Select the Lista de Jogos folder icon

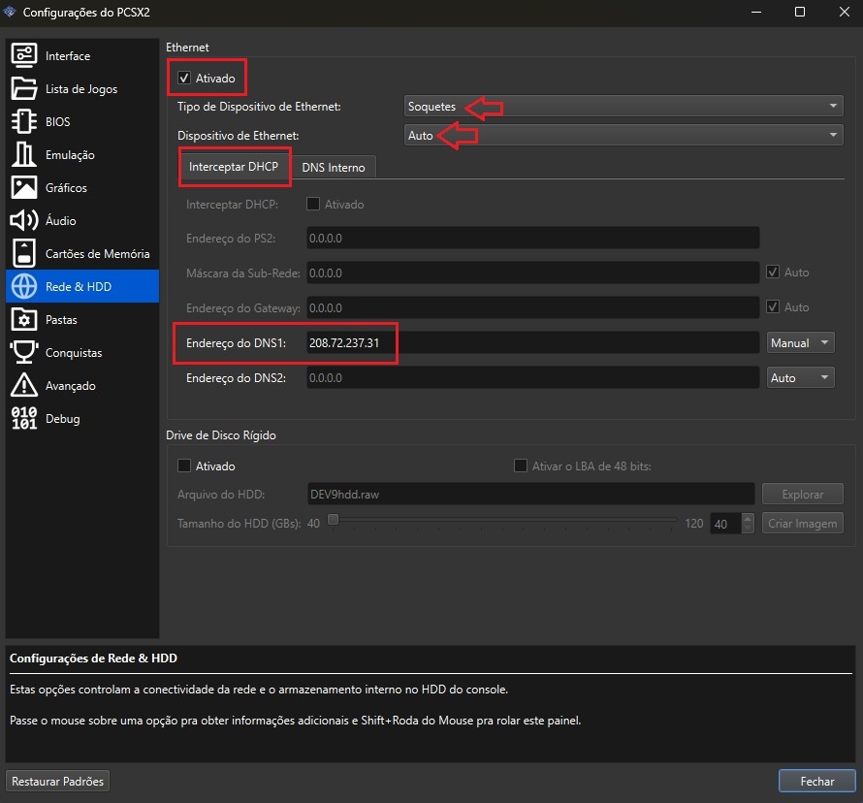point(23,89)
